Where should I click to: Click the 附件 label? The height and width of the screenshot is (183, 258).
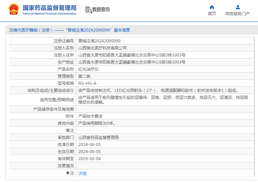70,116
